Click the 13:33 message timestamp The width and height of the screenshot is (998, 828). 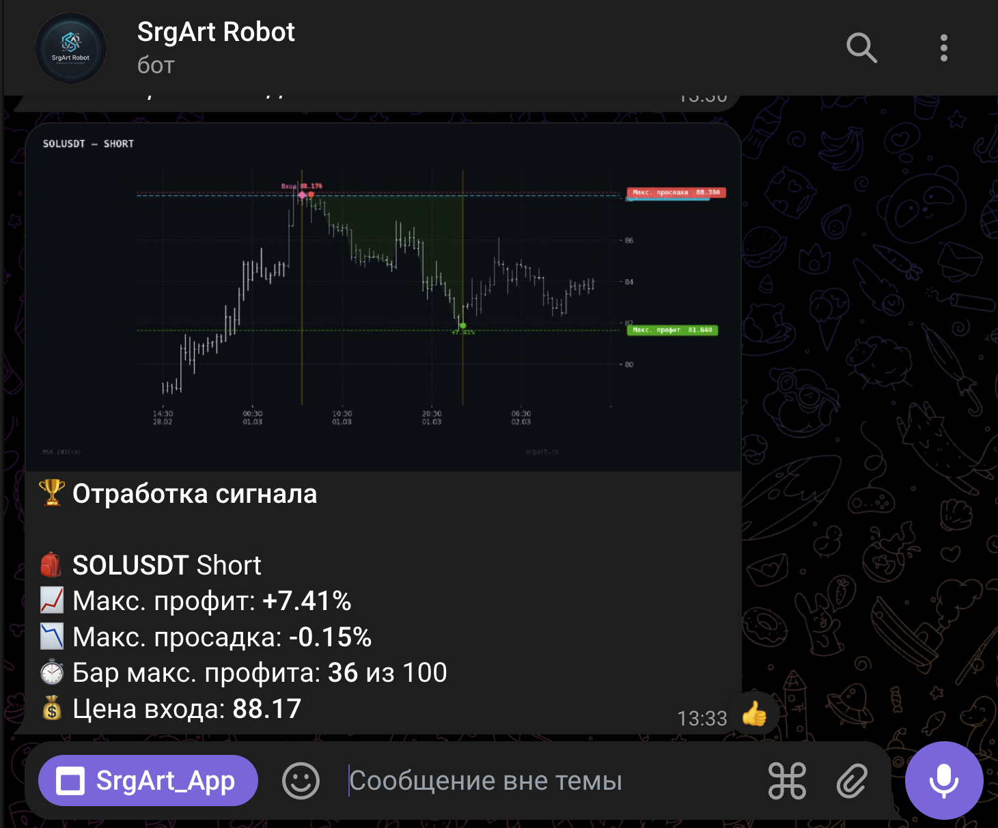tap(702, 719)
